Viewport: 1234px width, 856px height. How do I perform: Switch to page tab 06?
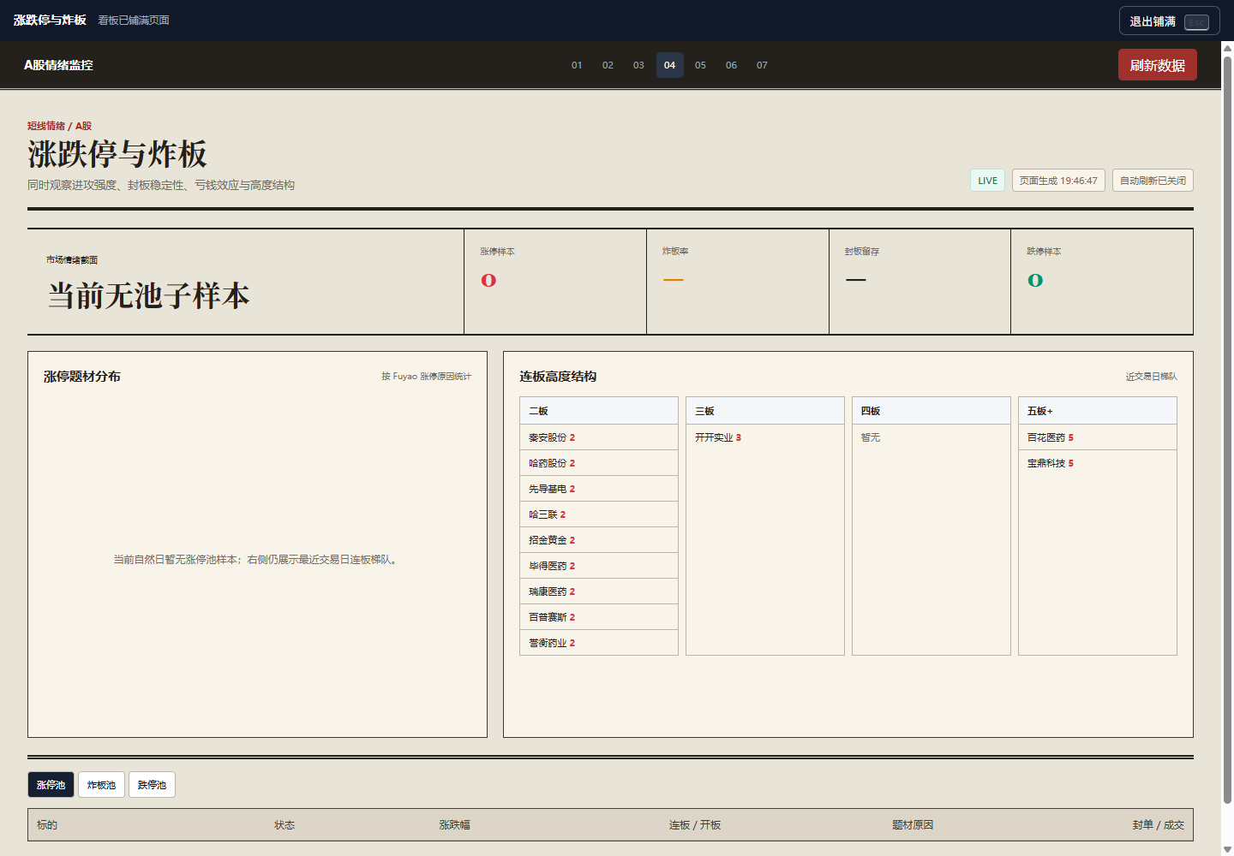[731, 65]
